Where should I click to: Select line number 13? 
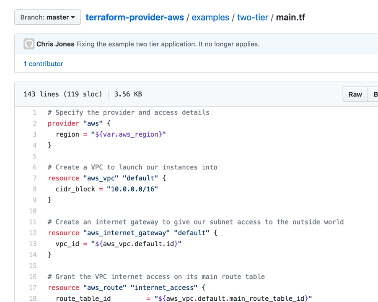[33, 244]
